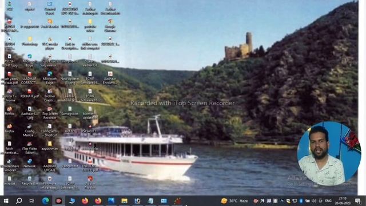Open the 36°C Haze weather widget

(234, 201)
